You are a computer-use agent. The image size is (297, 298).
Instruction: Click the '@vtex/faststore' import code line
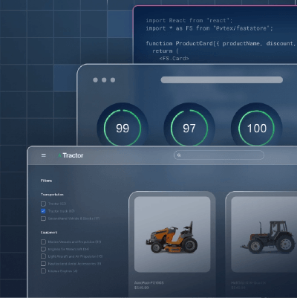click(x=209, y=28)
